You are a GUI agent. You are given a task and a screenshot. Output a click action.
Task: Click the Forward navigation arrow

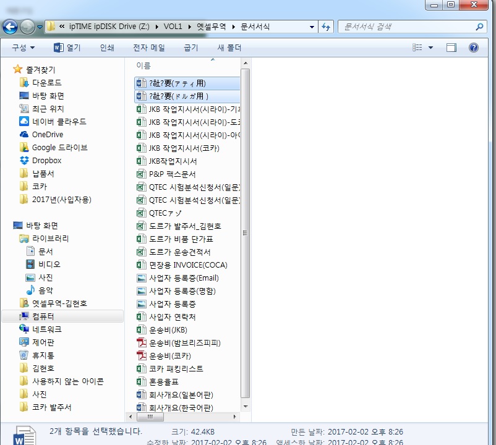(x=27, y=27)
